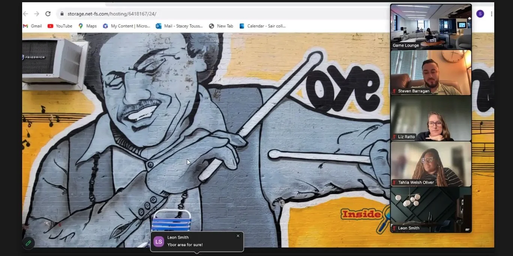Click Liz Ratto's muted microphone icon
The height and width of the screenshot is (256, 513).
394,137
